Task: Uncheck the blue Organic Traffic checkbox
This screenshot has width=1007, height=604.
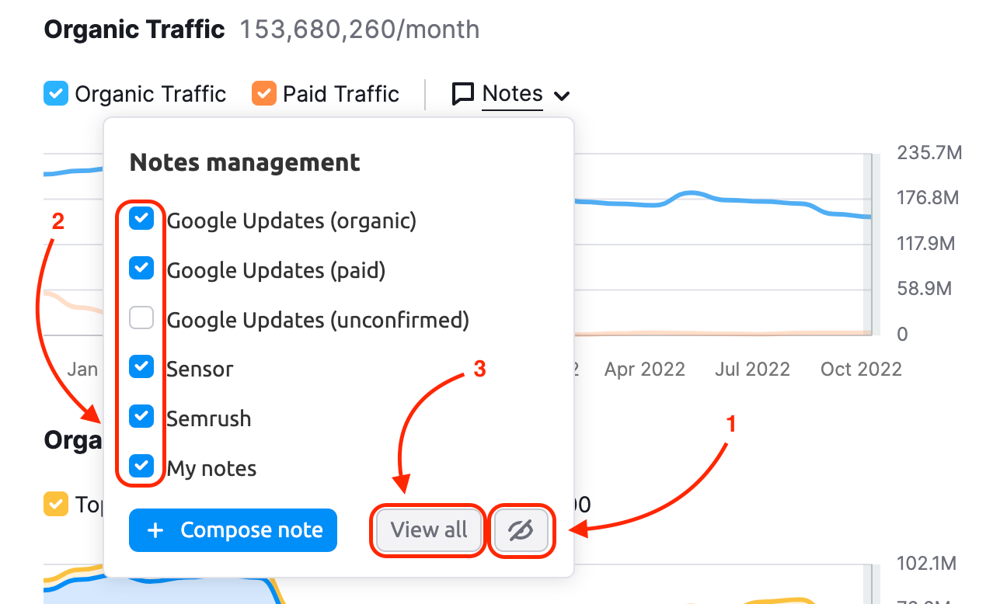Action: point(56,95)
